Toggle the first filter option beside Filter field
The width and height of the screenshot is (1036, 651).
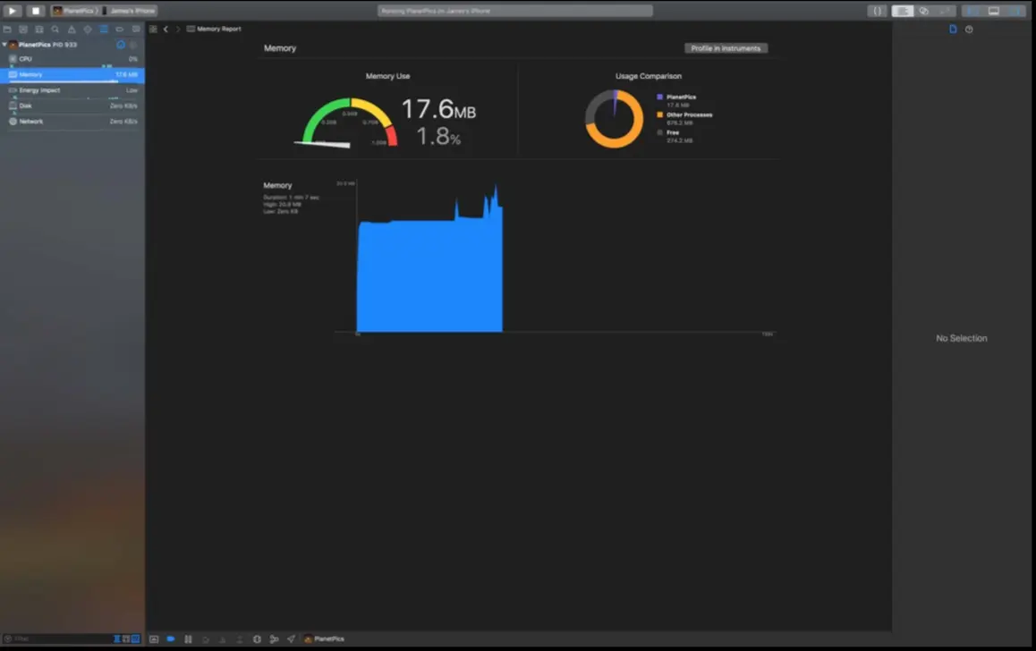(117, 638)
